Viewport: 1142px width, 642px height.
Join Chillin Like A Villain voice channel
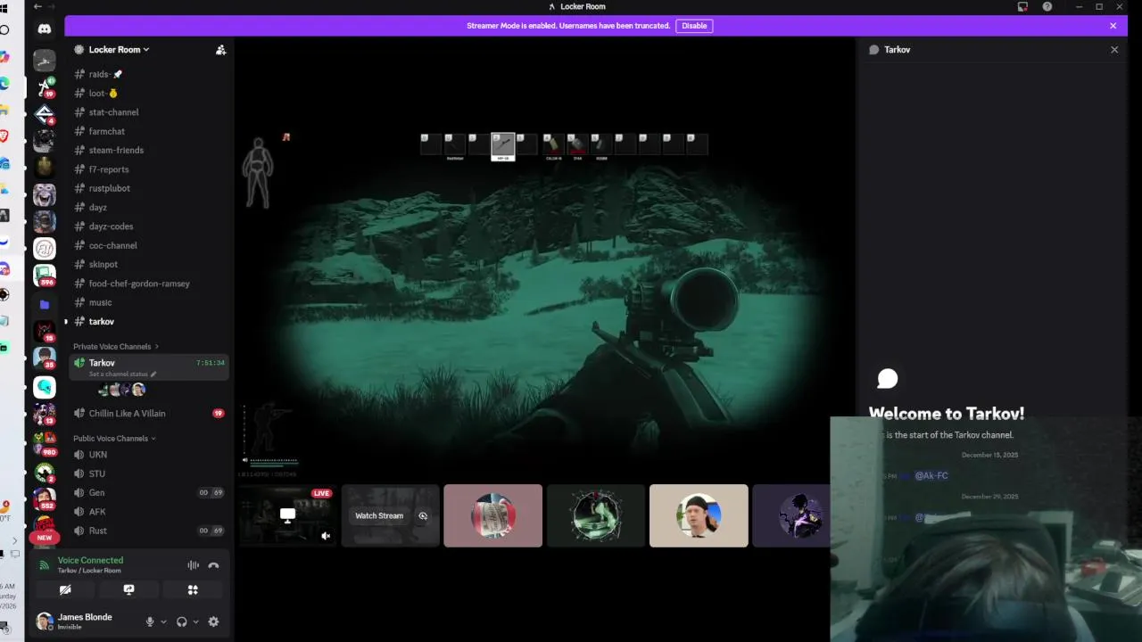149,413
